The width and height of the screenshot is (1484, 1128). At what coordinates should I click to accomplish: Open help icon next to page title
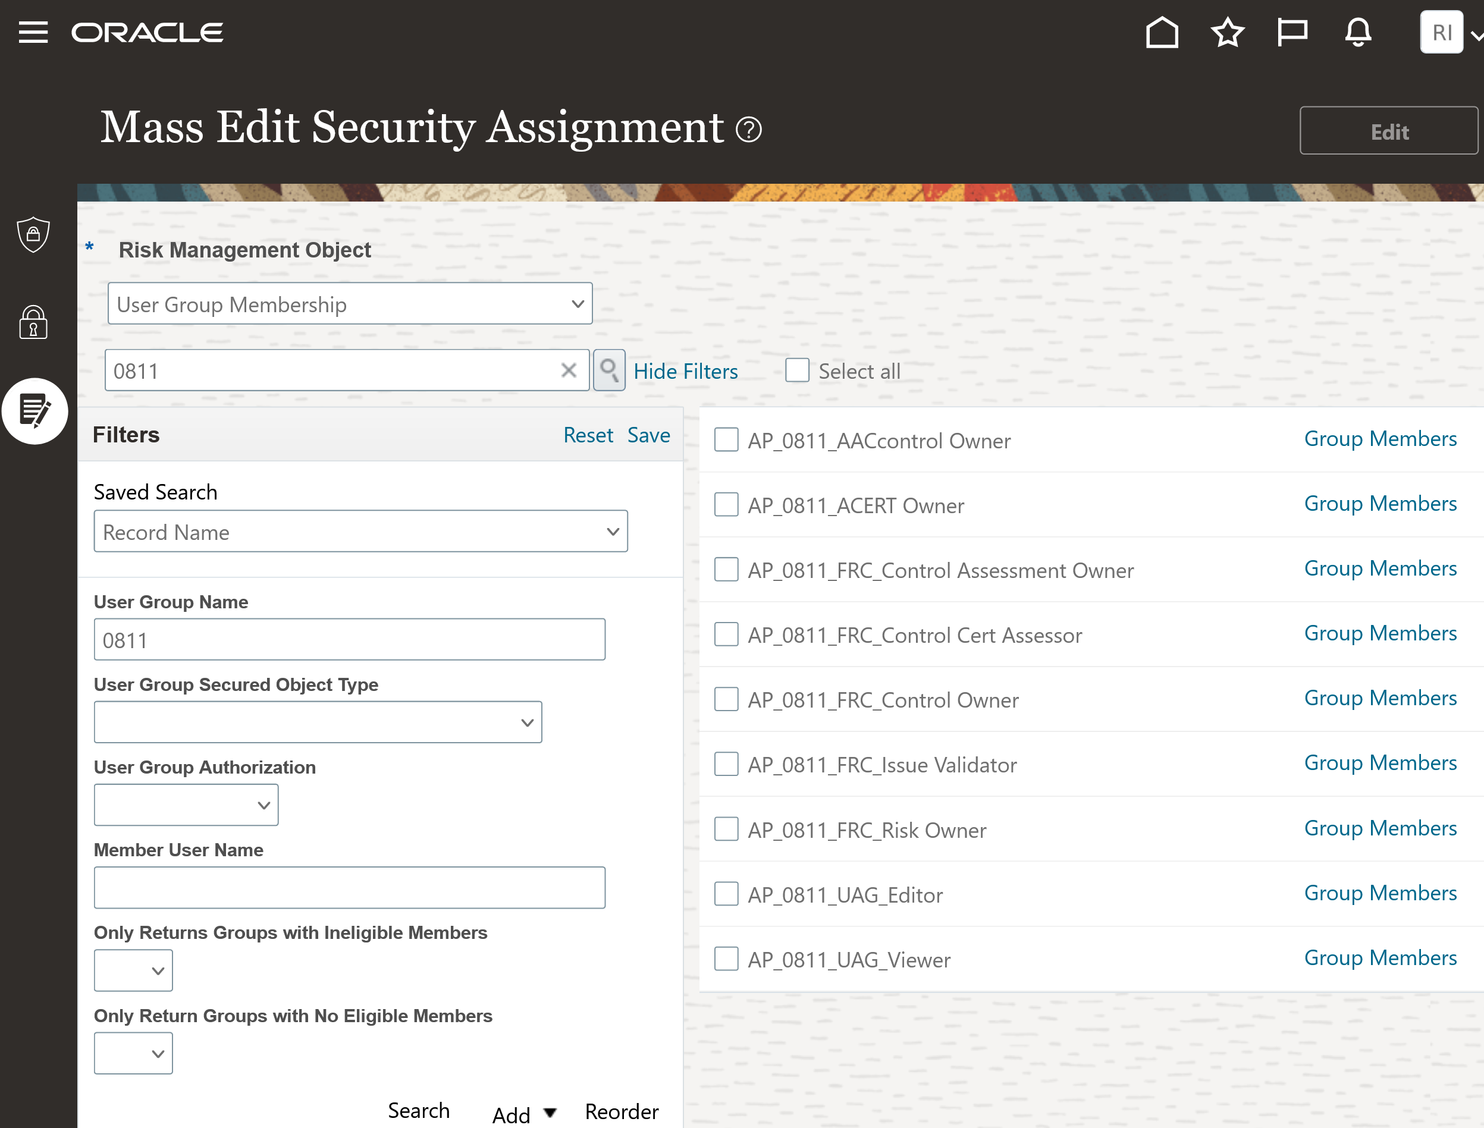(748, 130)
